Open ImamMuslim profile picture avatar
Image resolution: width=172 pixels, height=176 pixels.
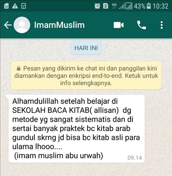22,25
